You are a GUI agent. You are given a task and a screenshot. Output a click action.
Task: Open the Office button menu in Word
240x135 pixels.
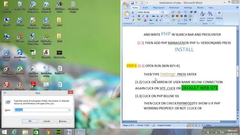[x=126, y=4]
